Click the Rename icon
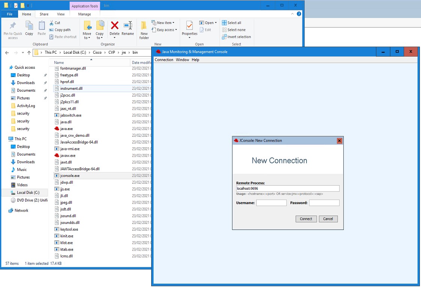The image size is (421, 287). [128, 26]
